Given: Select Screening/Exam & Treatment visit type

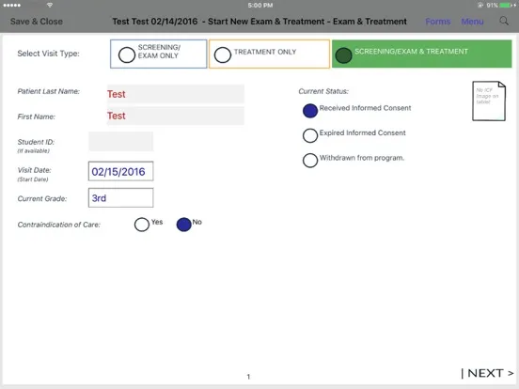Looking at the screenshot, I should pos(421,54).
